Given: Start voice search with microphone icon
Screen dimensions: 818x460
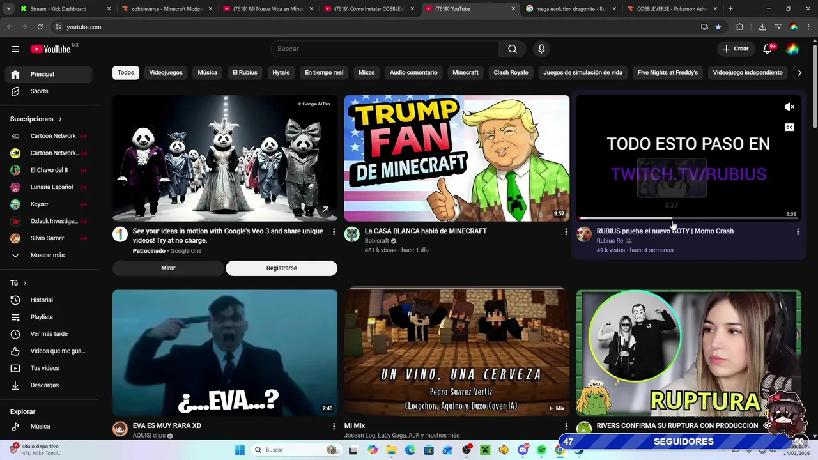Looking at the screenshot, I should [541, 49].
